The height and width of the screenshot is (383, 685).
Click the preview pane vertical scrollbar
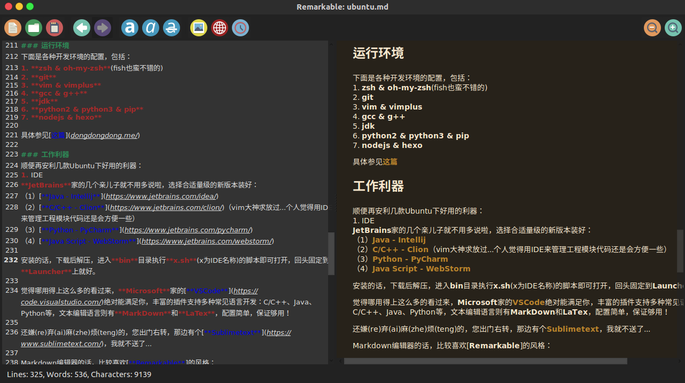680,251
